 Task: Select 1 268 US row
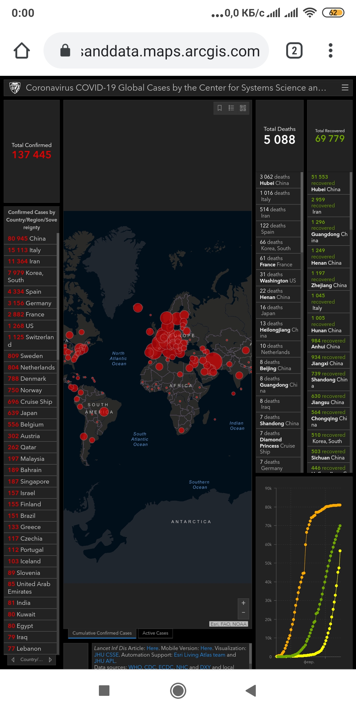coord(30,326)
